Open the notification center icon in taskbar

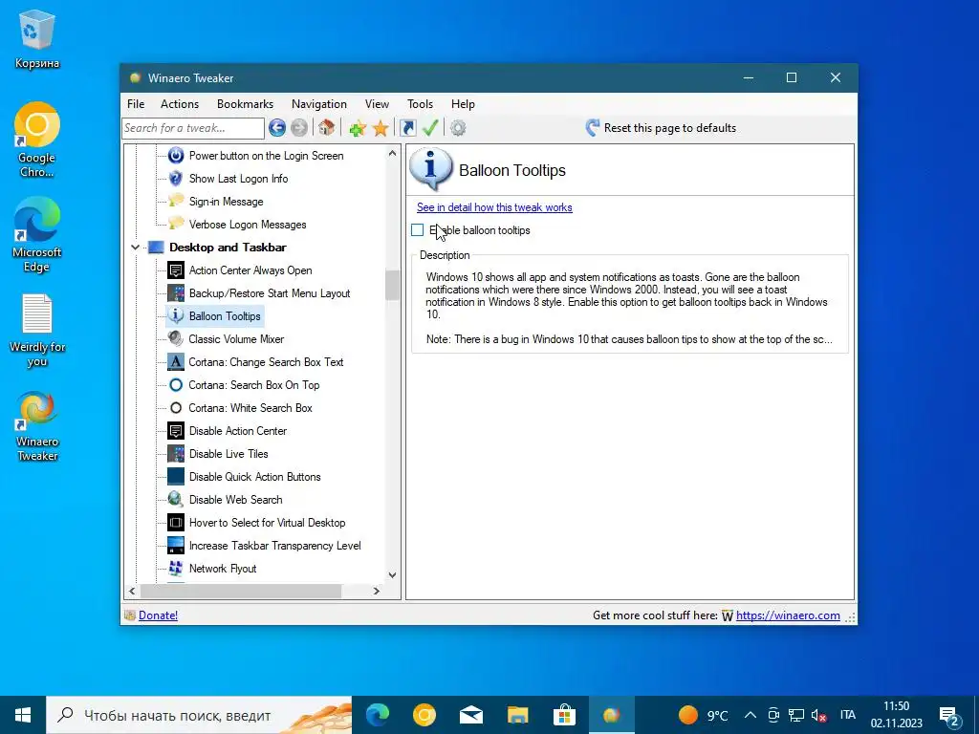(x=949, y=715)
